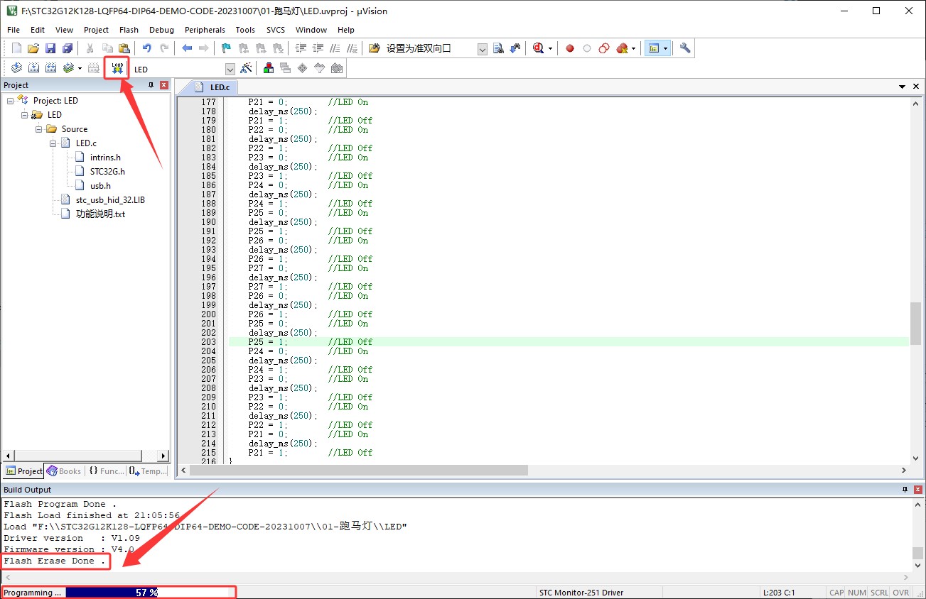Click the Undo toolbar icon
The height and width of the screenshot is (599, 926).
coord(146,48)
